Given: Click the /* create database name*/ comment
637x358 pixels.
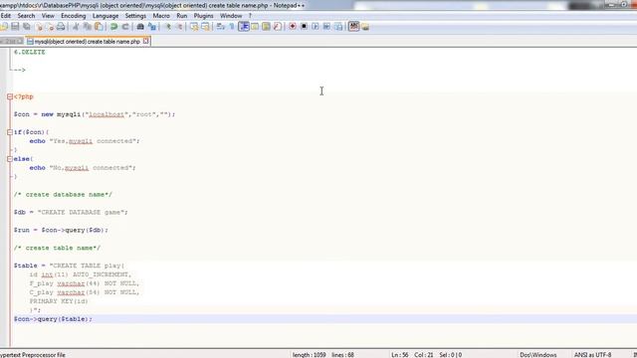Looking at the screenshot, I should 63,195.
